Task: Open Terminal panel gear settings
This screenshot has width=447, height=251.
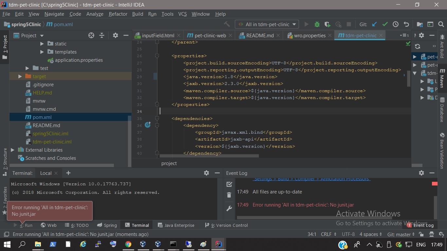Action: click(x=206, y=173)
